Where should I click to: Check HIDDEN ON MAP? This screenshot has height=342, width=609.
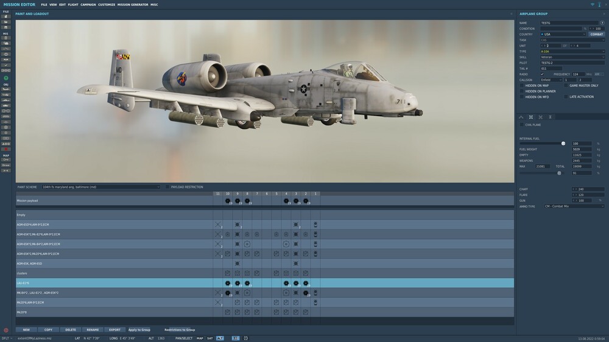coord(522,85)
